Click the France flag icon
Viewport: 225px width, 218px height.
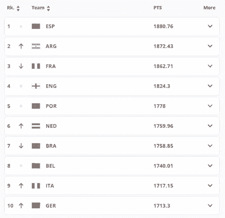(36, 66)
